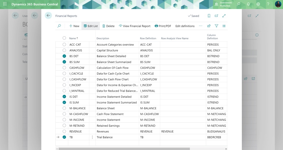Click Delete in the action bar
The image size is (283, 150).
pyautogui.click(x=109, y=26)
